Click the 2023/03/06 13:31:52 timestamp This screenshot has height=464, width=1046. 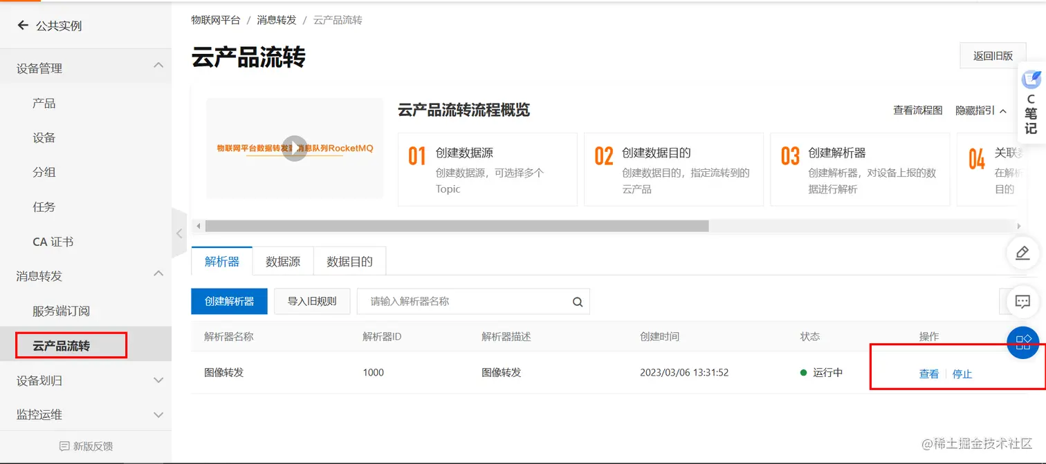click(x=684, y=372)
